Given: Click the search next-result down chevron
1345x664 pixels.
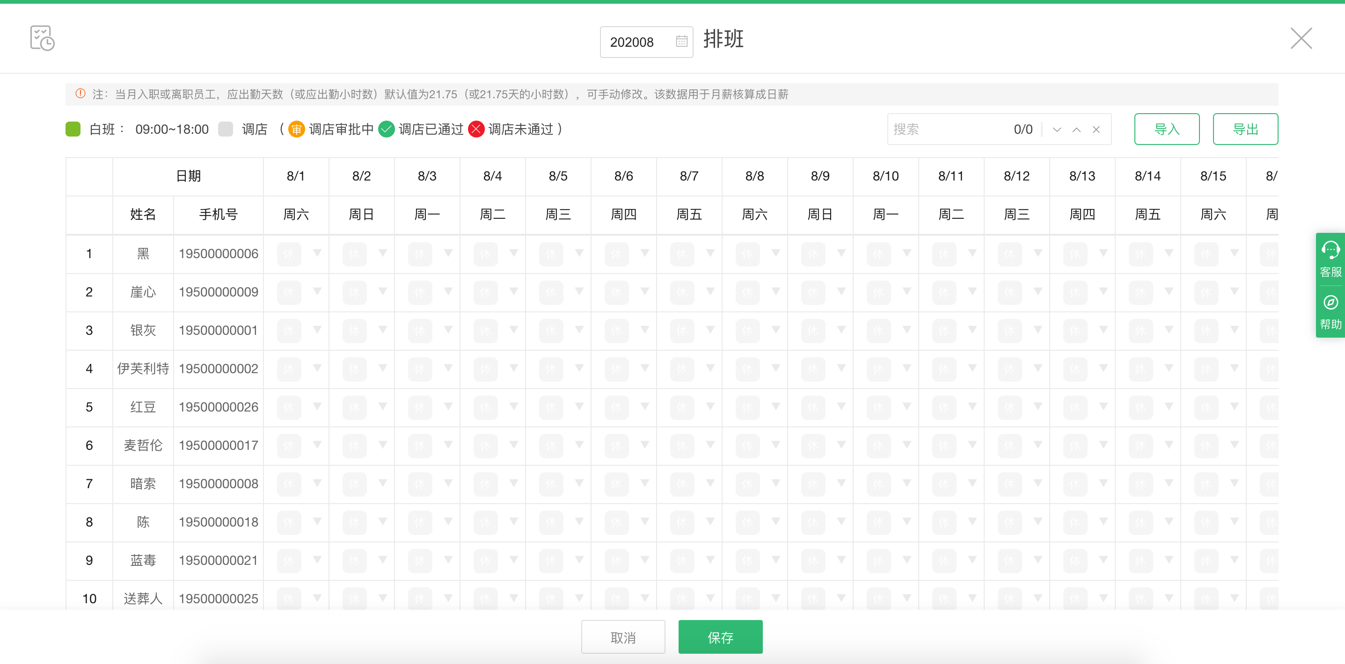Looking at the screenshot, I should point(1057,130).
